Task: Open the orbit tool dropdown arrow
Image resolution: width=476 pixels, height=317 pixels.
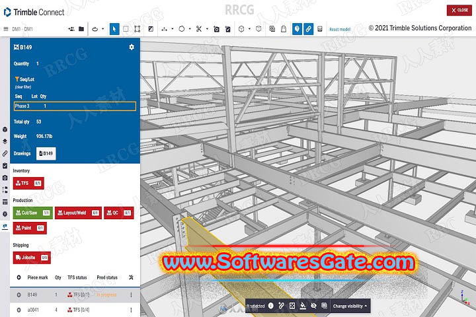Action: (103, 29)
